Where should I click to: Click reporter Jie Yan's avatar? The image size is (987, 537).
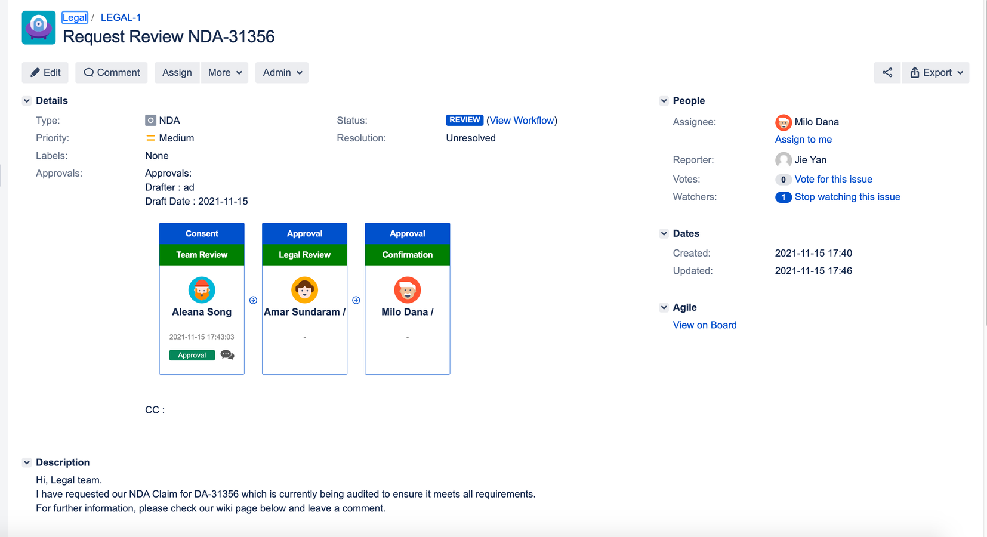click(783, 160)
